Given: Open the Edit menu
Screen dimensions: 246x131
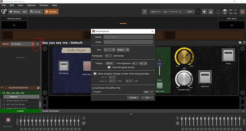Looking at the screenshot, I should [x=12, y=5].
